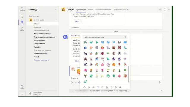Open Управление командами link
190x107 pixels.
coord(37,93)
